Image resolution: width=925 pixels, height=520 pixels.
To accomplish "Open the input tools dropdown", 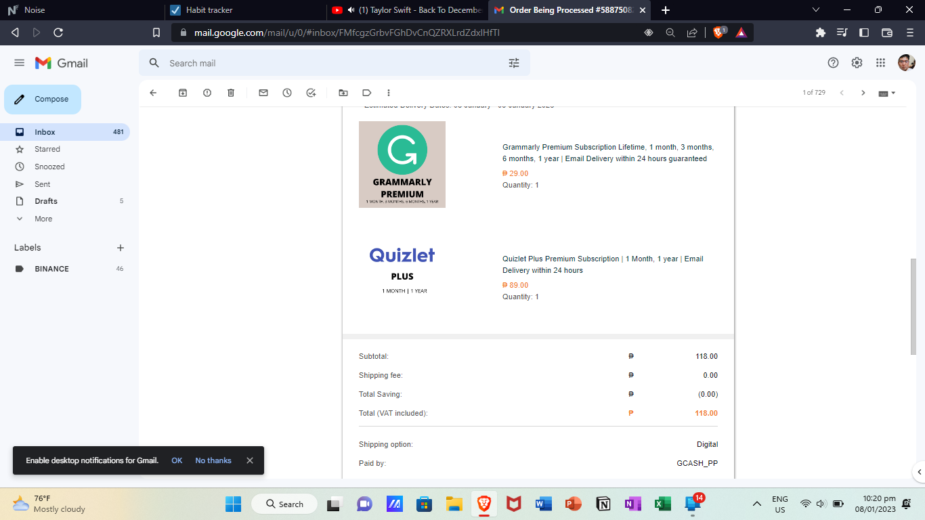I will point(886,93).
